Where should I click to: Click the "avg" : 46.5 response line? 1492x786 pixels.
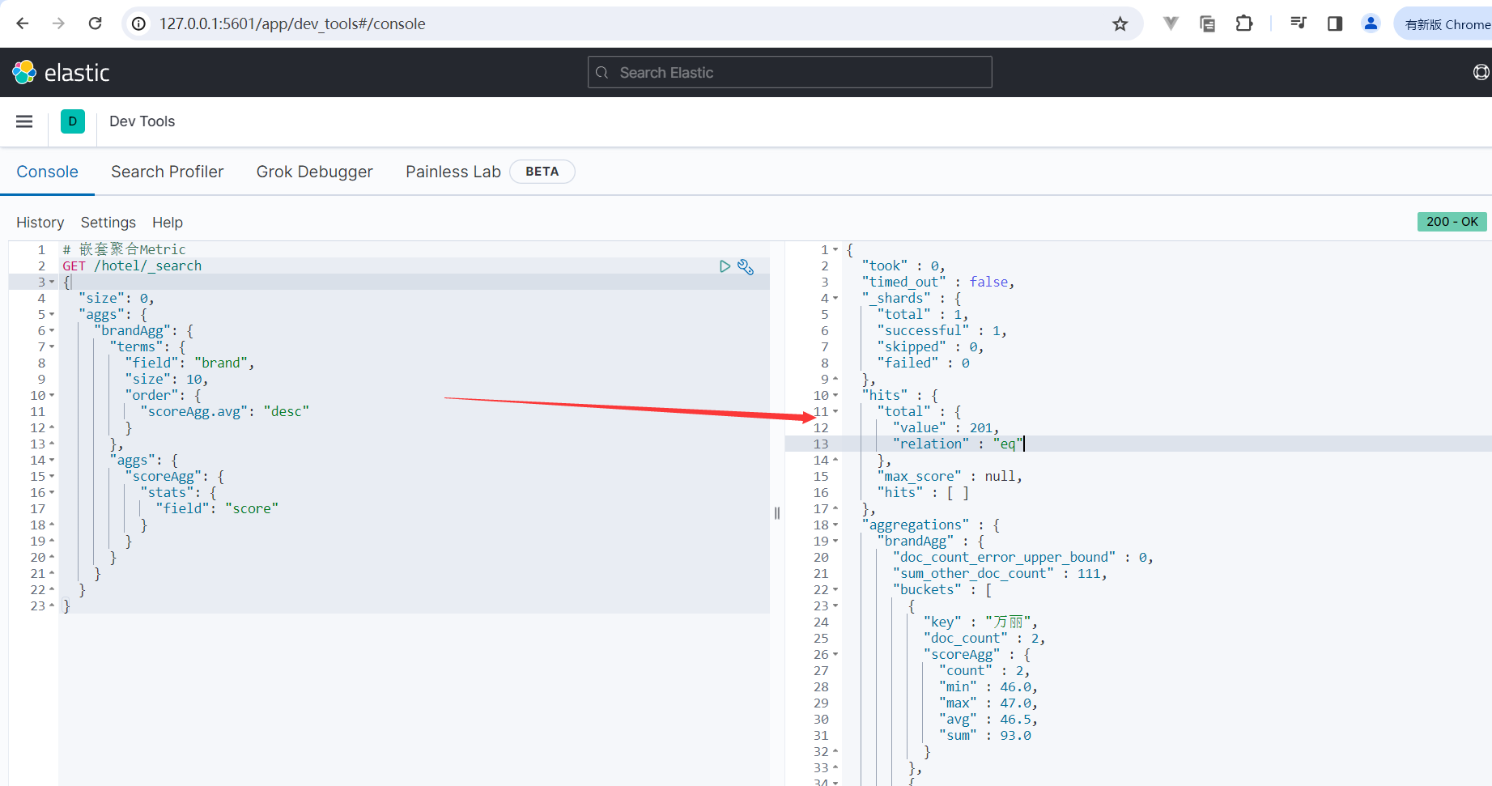[x=988, y=719]
